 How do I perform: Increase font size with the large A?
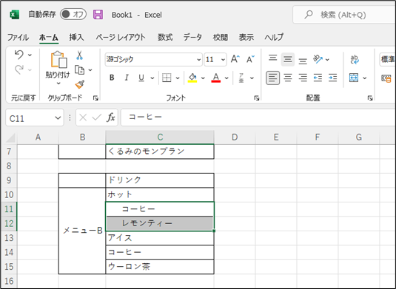[235, 59]
